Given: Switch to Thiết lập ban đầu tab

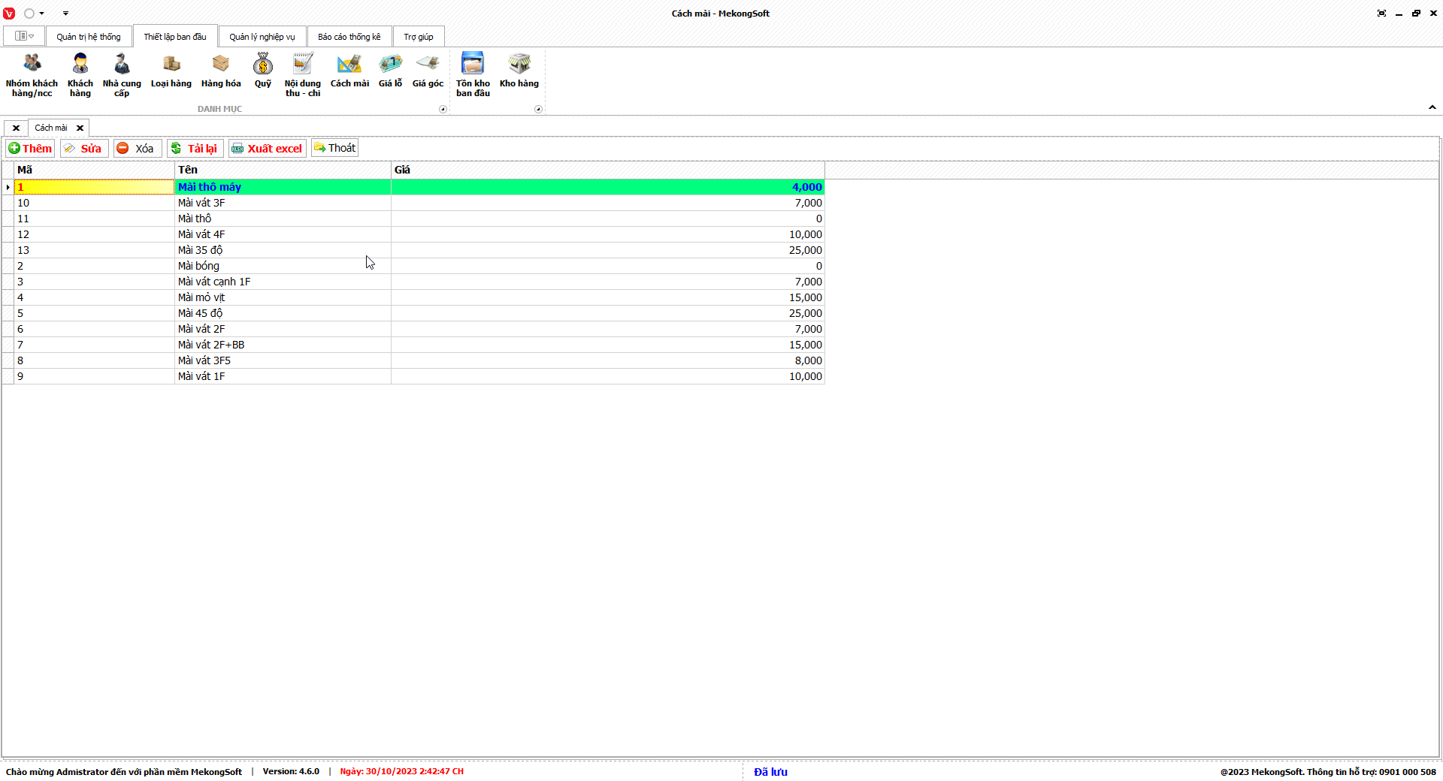Looking at the screenshot, I should point(175,37).
